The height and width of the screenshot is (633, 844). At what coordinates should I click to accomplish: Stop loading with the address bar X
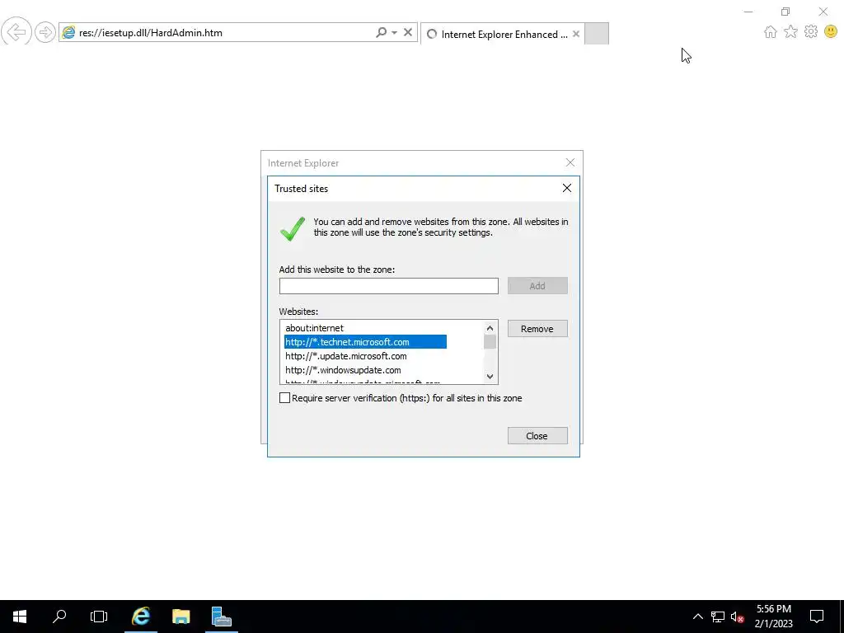[408, 32]
